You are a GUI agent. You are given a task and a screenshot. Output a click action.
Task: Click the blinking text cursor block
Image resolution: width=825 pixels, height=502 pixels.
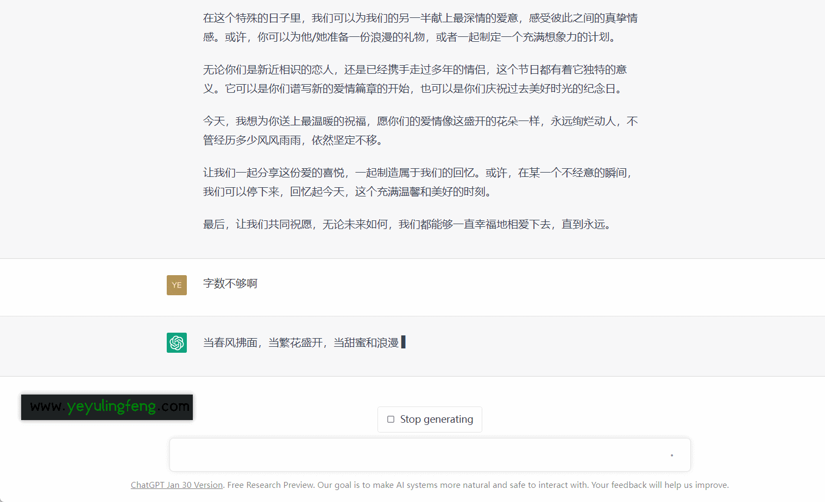click(403, 342)
